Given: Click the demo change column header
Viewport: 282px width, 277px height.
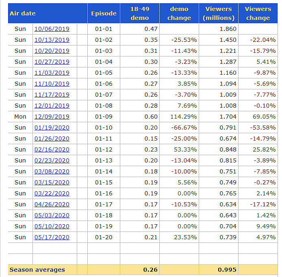Looking at the screenshot, I should point(179,13).
